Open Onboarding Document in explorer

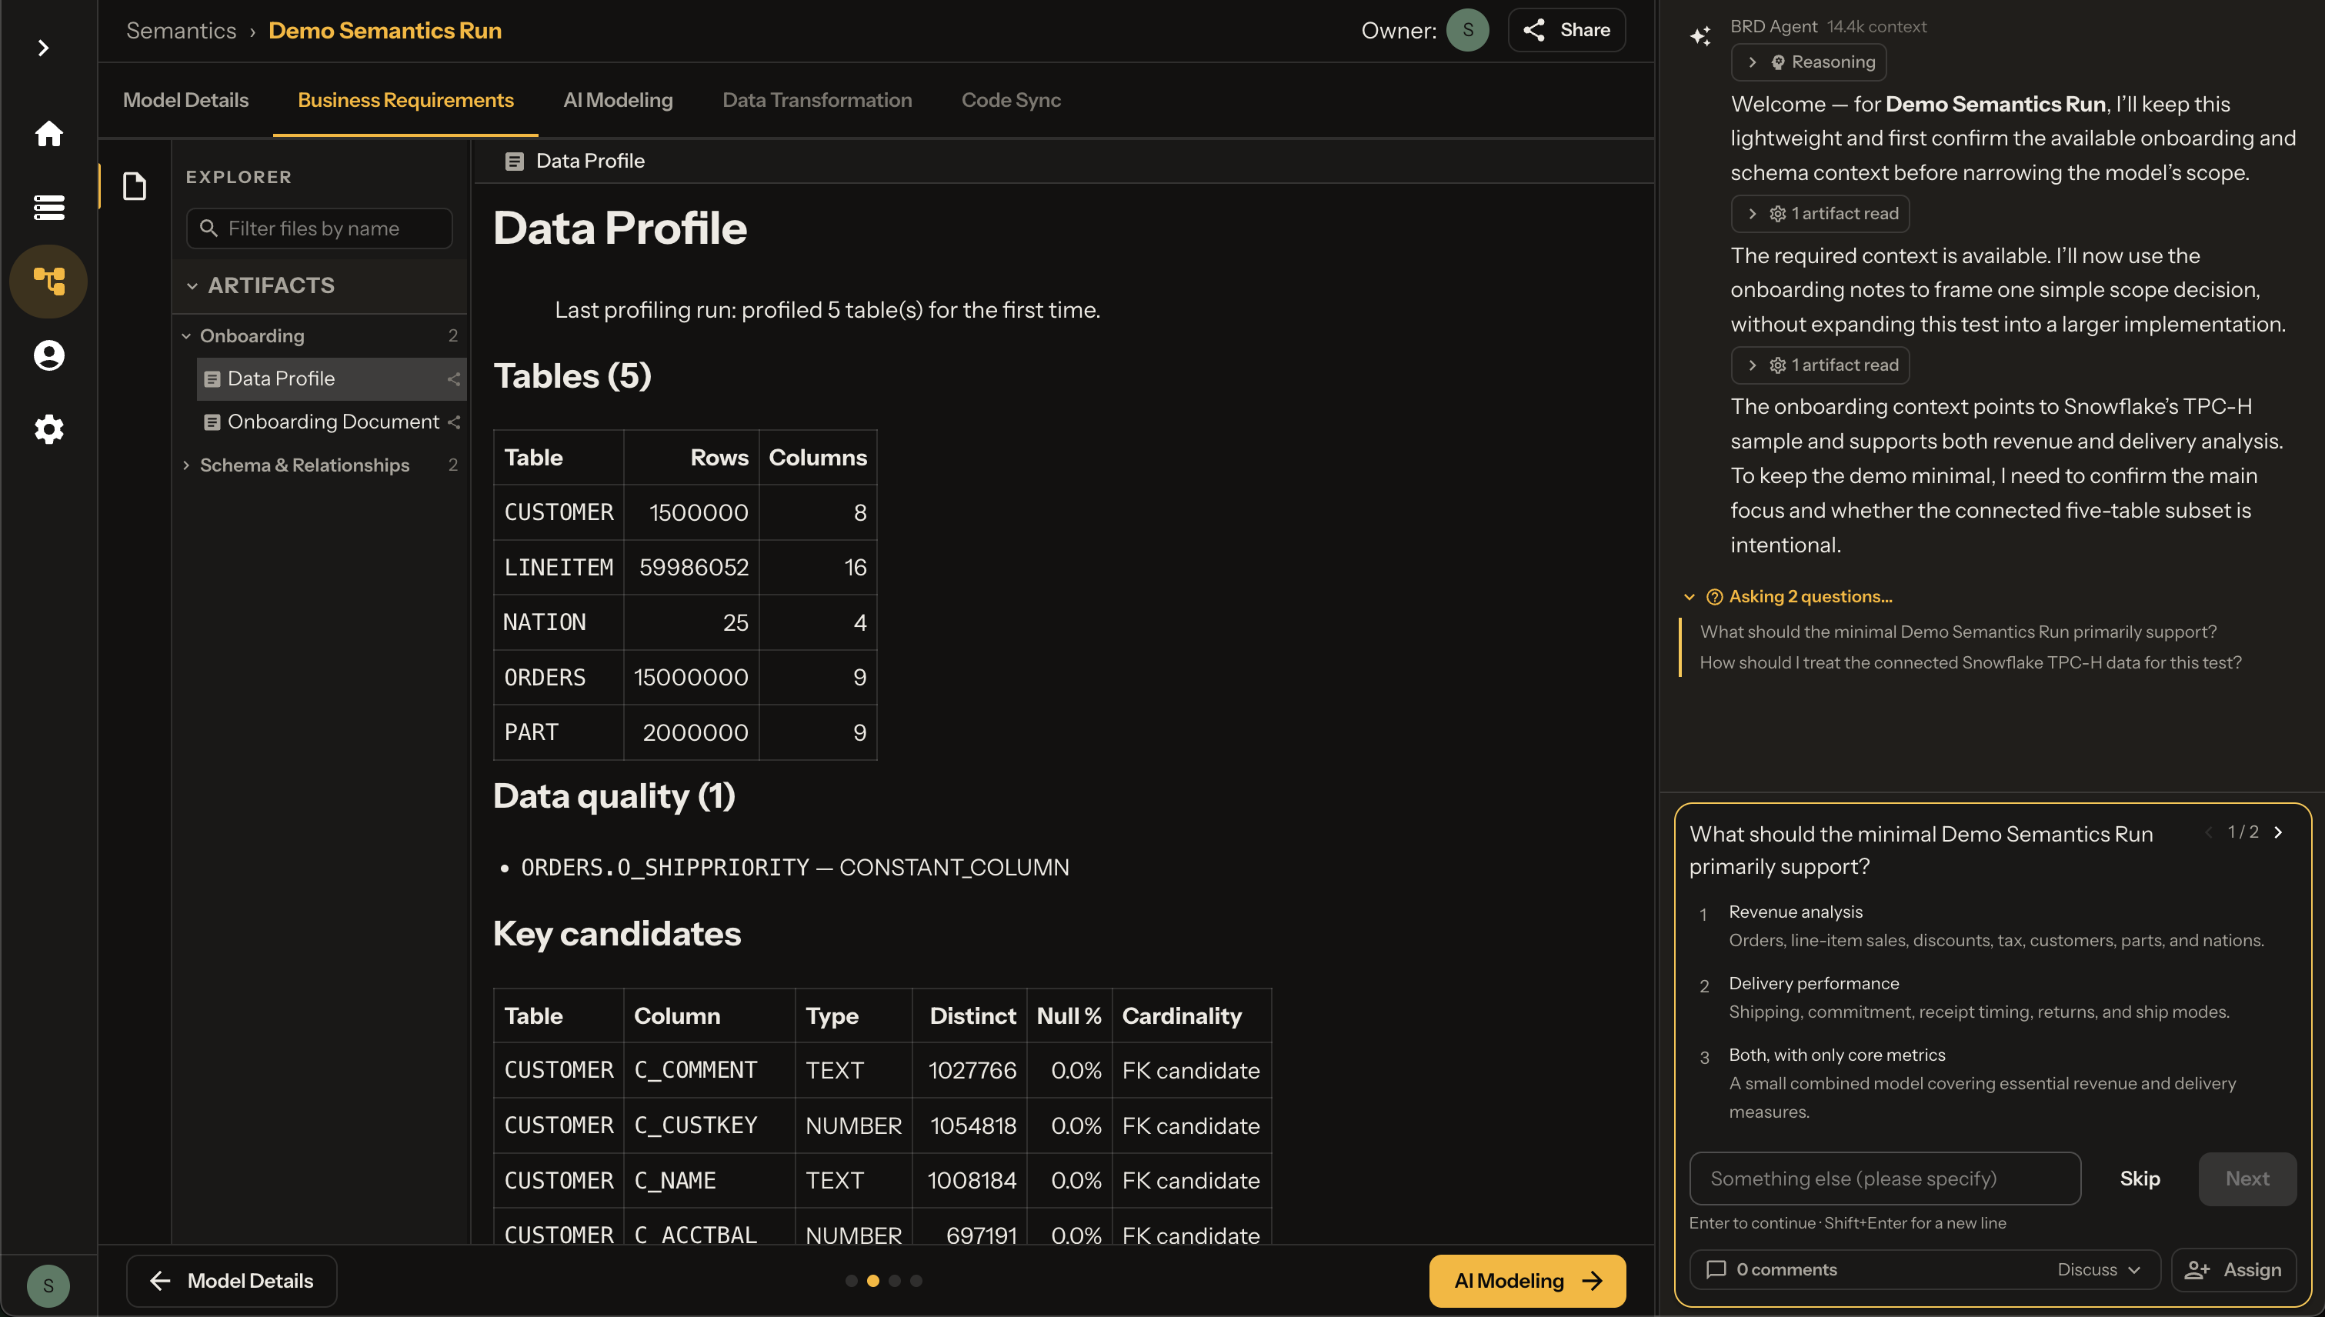pyautogui.click(x=332, y=422)
